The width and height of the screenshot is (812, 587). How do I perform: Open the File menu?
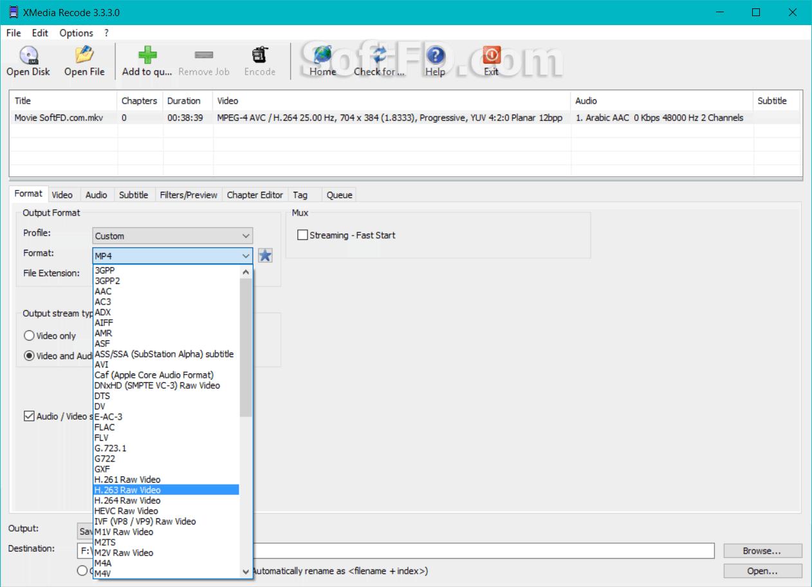click(14, 33)
